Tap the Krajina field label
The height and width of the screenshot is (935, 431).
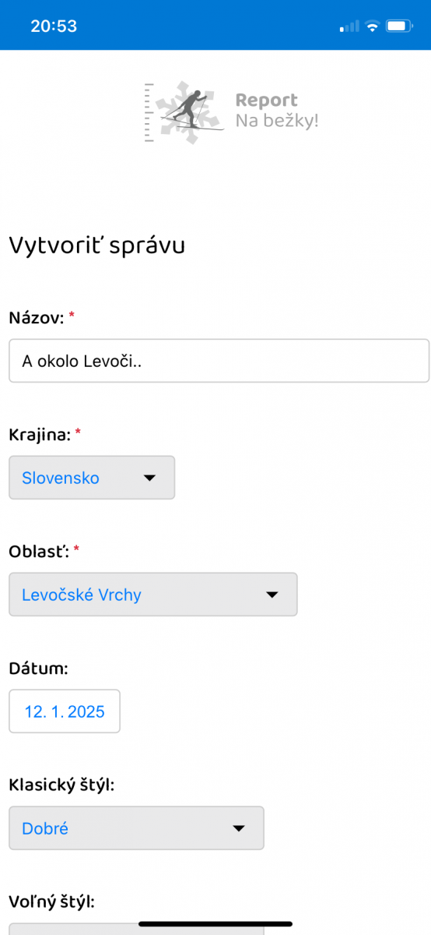[x=39, y=434]
